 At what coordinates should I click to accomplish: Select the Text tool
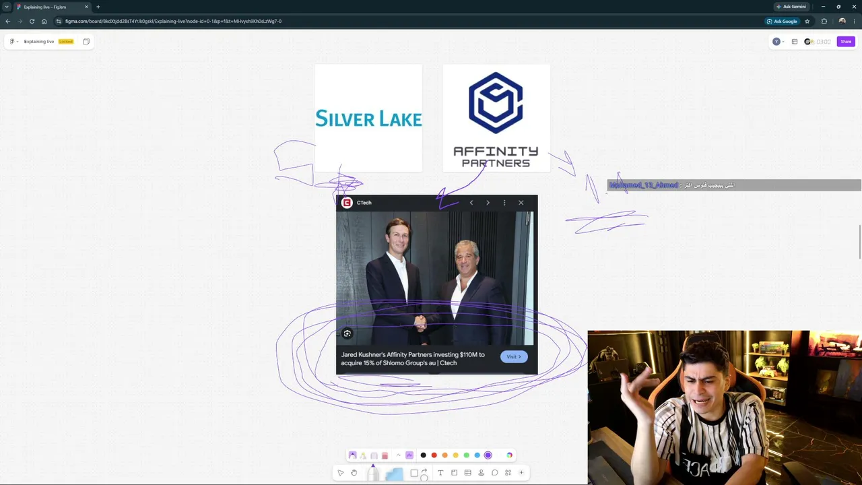coord(440,473)
